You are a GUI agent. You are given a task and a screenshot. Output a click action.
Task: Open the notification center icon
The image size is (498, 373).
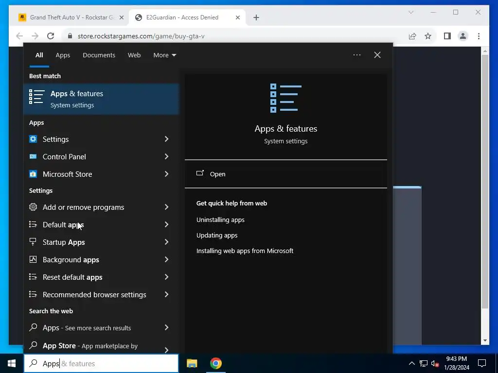click(x=482, y=363)
